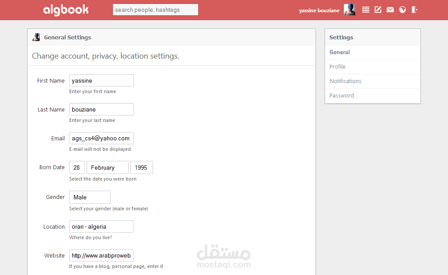Open the globe notifications icon
The width and height of the screenshot is (448, 275).
402,10
